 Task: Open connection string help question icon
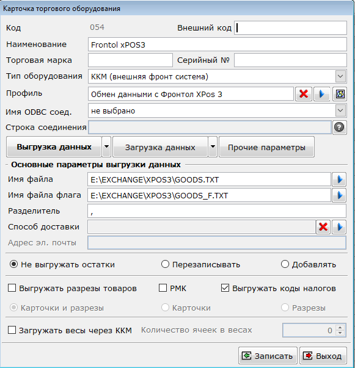[339, 128]
